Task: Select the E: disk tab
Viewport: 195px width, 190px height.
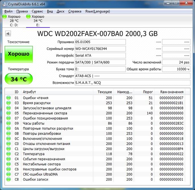Action: (38, 21)
